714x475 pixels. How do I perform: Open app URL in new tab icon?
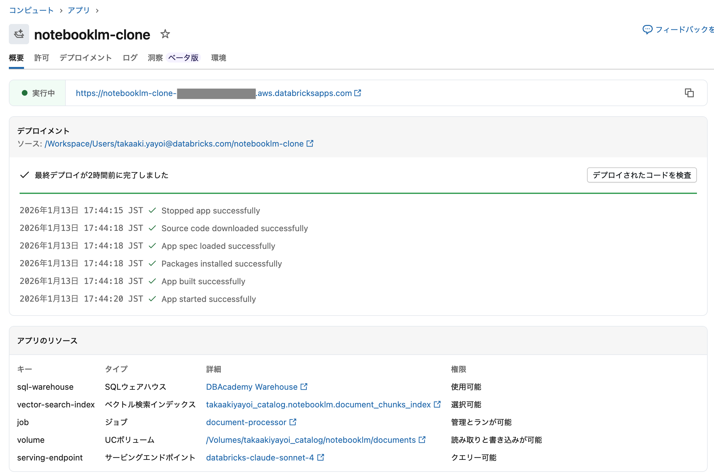point(358,93)
